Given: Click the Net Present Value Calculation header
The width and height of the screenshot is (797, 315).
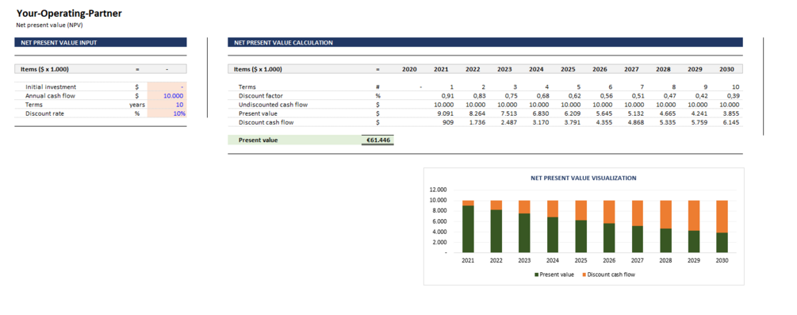Looking at the screenshot, I should (485, 43).
